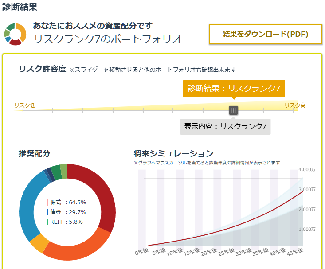This screenshot has width=325, height=269.
Task: Select the small yellow donut segment
Action: coord(38,243)
